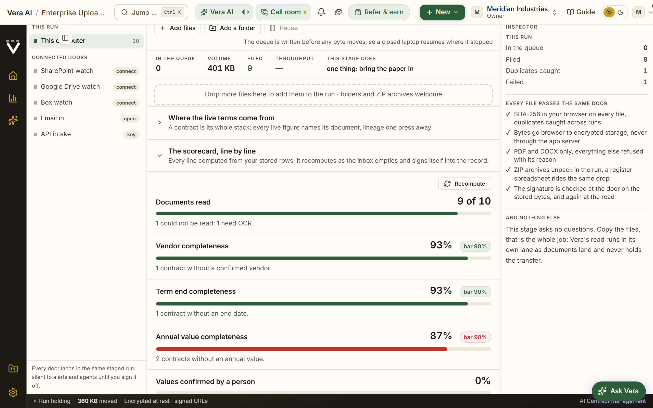
Task: Select This computer run source
Action: [x=86, y=41]
